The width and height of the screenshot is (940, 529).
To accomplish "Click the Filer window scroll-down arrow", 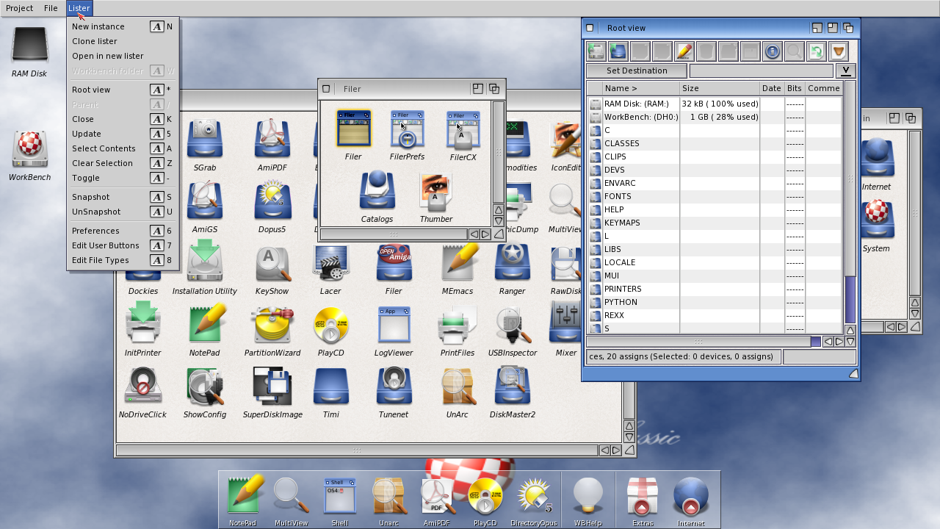I will [x=499, y=221].
